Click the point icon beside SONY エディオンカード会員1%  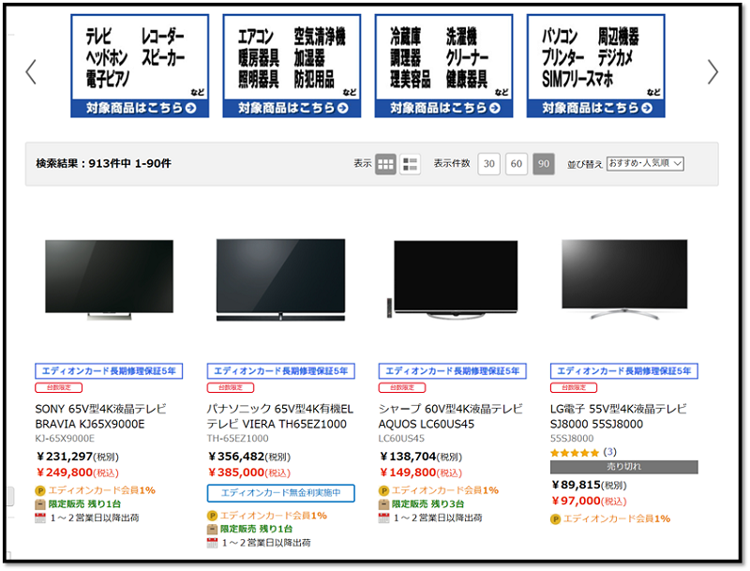tap(40, 490)
